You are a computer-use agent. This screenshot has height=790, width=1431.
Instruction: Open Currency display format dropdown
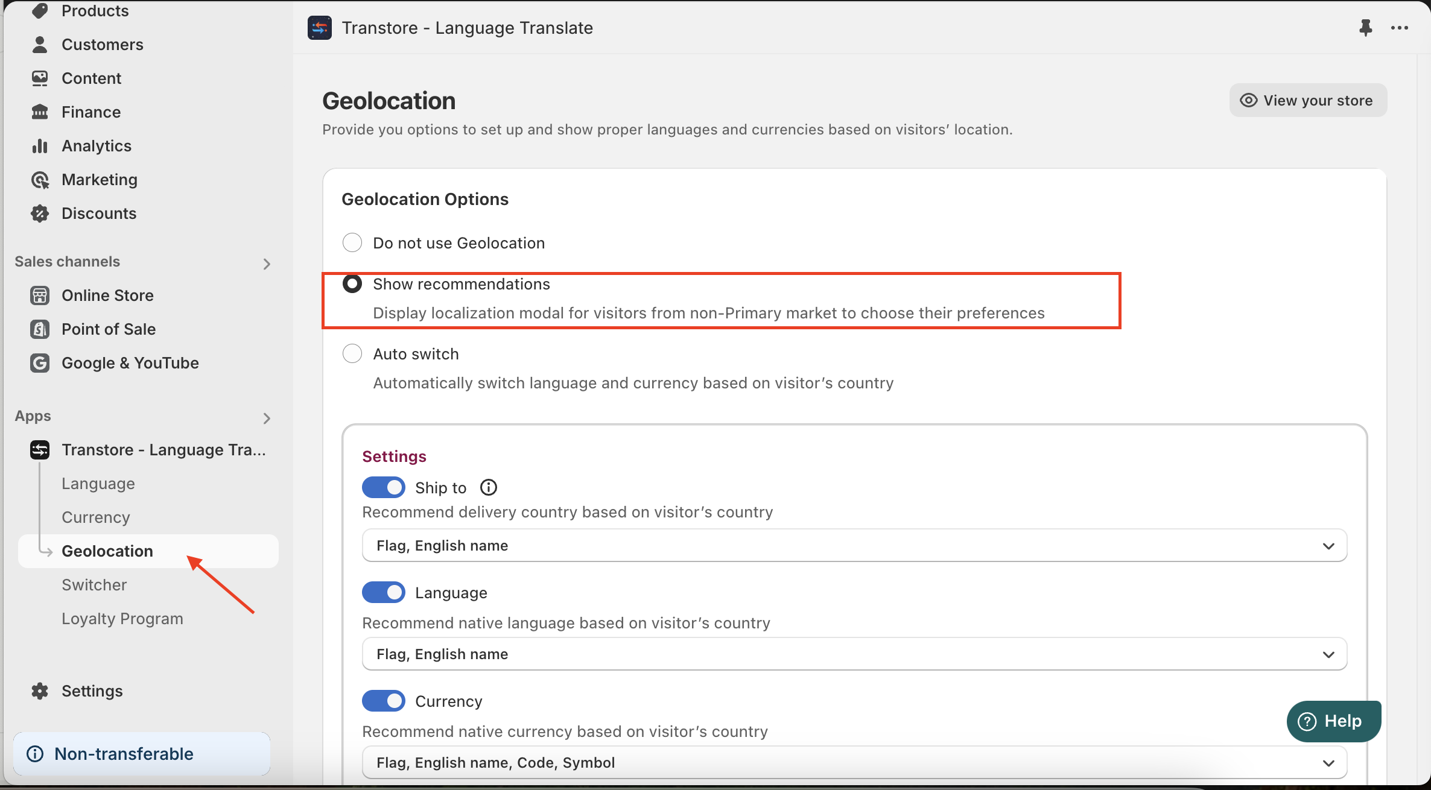pos(854,763)
